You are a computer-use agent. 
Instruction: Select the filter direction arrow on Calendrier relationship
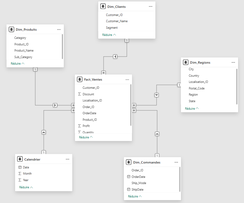[44, 132]
